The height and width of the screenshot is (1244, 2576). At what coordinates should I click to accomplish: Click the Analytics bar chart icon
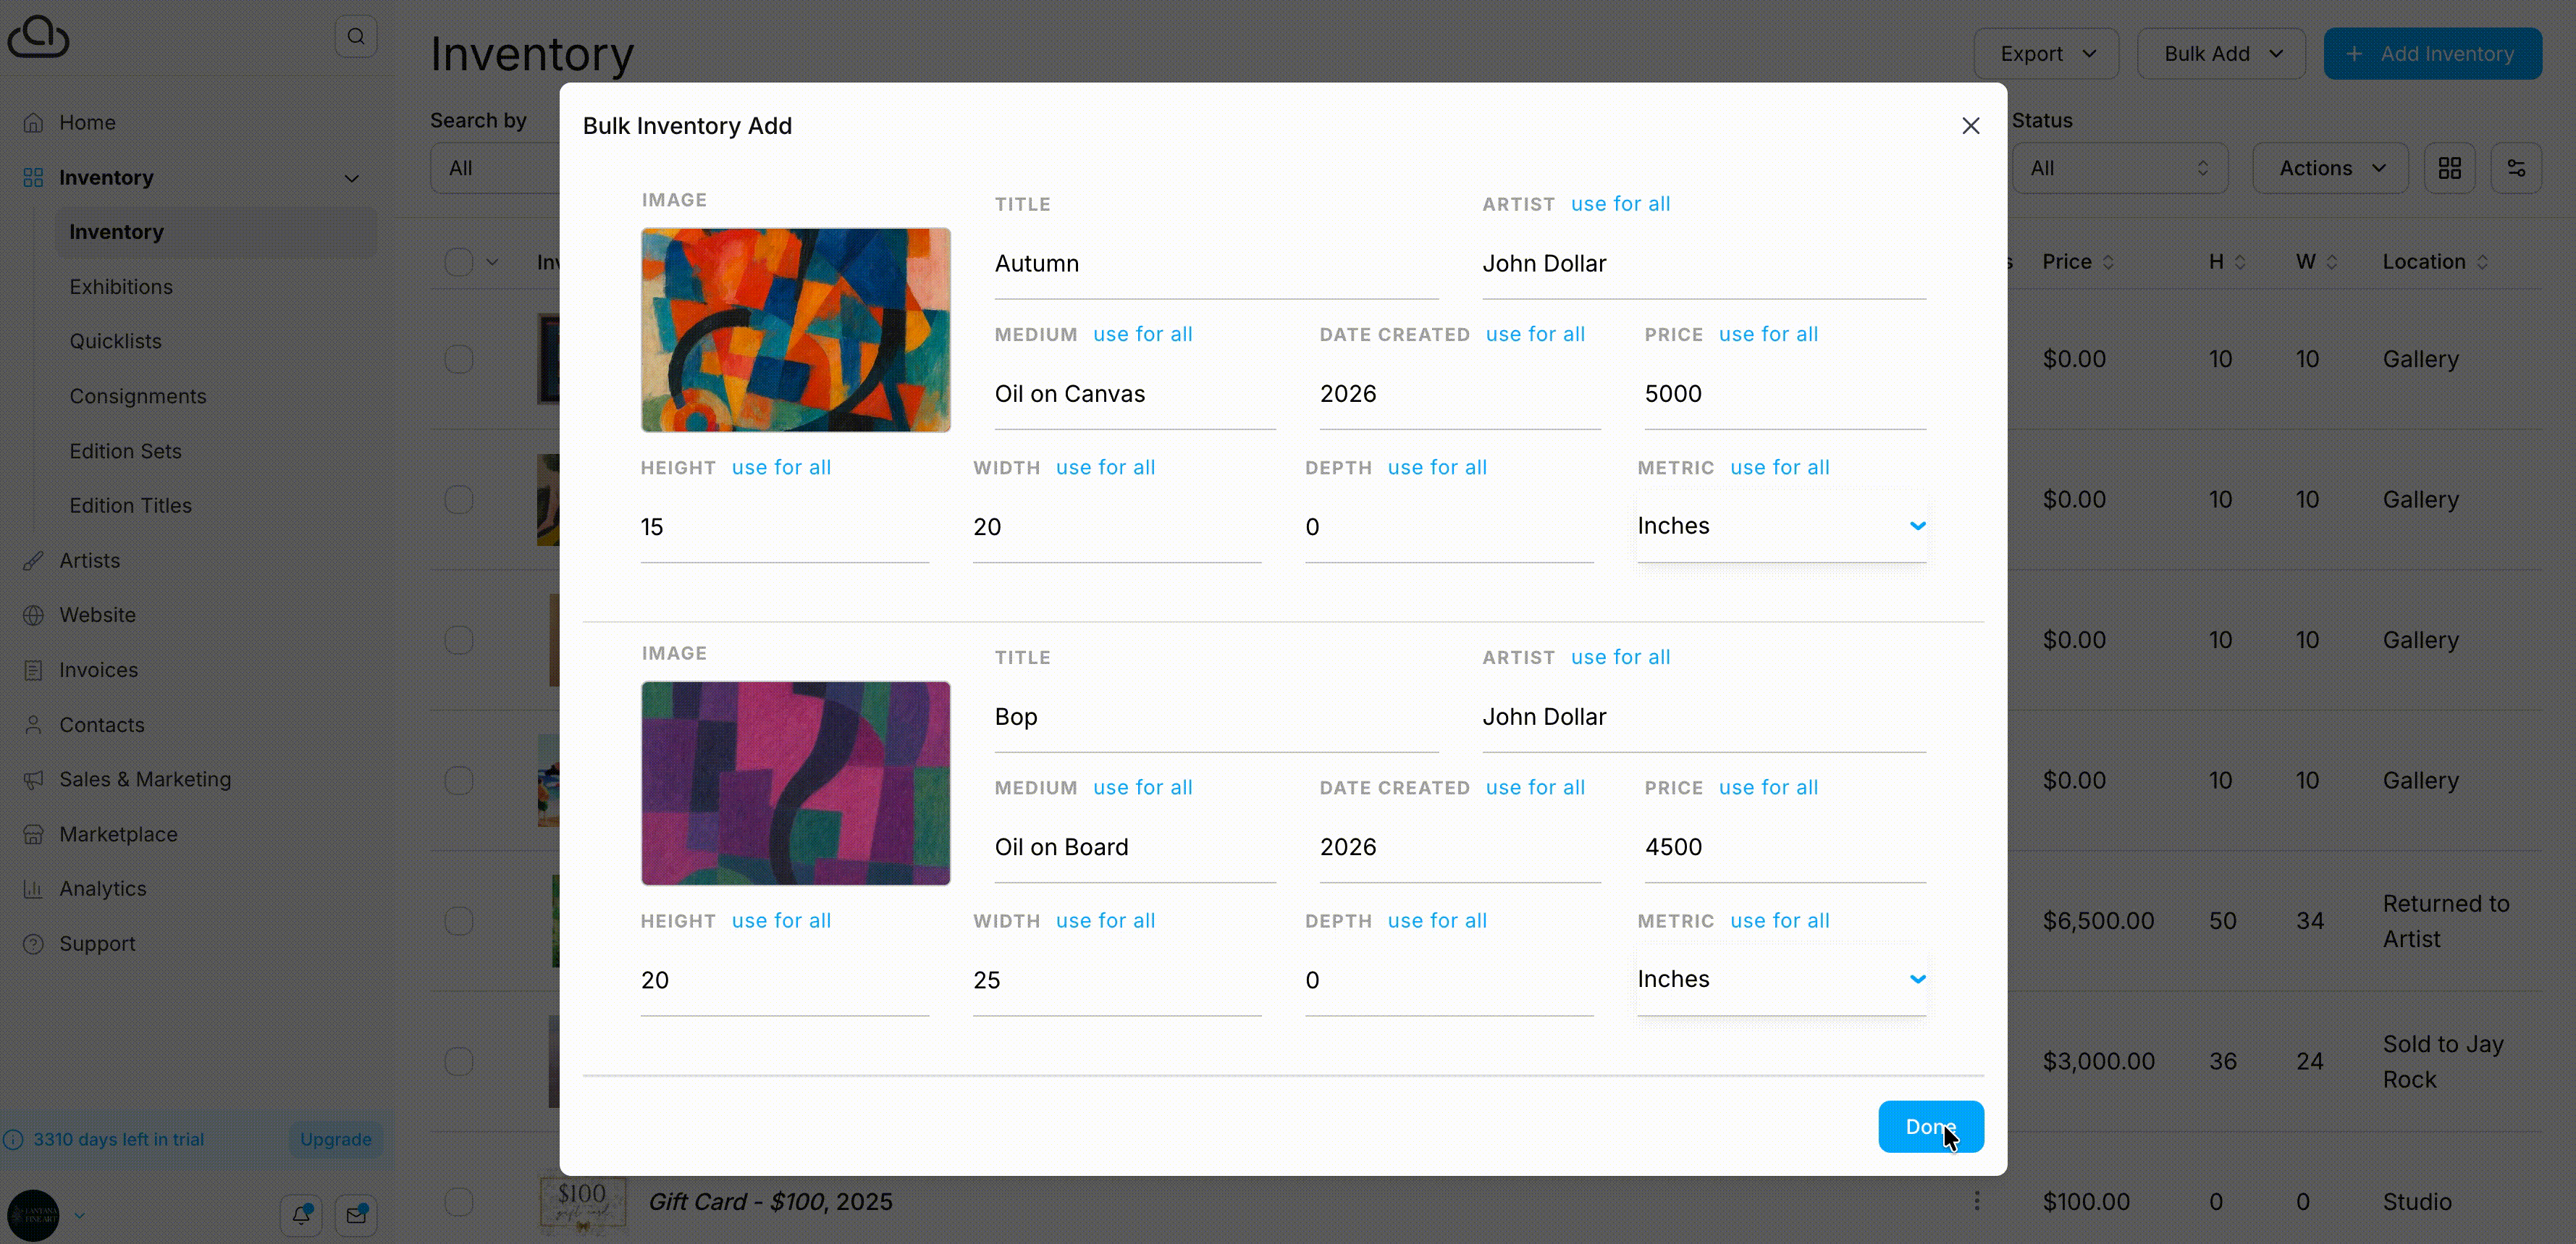[33, 889]
